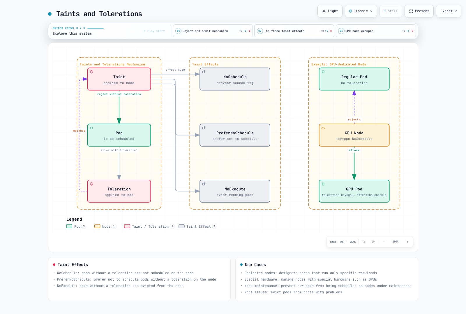Toggle Taint / Toleration legend filter
Screen dimensions: 466x314
(149, 226)
